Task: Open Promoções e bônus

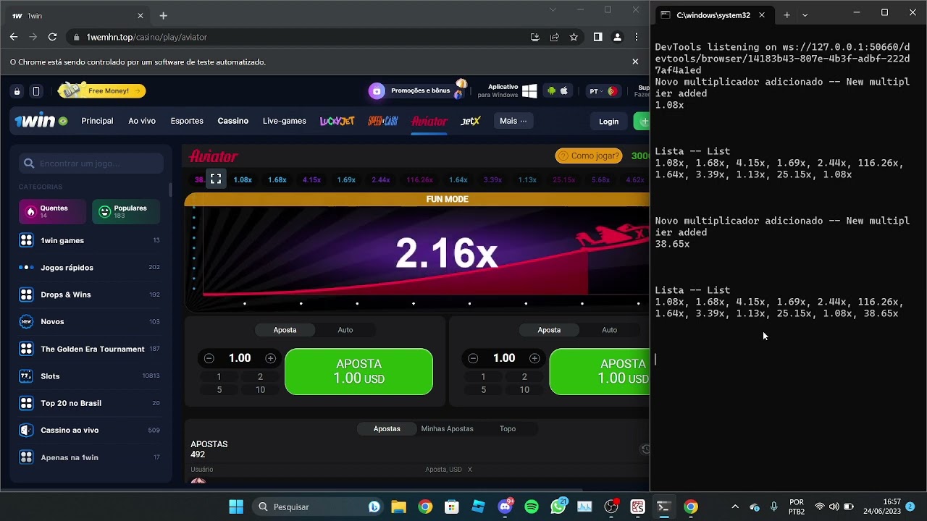Action: coord(417,90)
